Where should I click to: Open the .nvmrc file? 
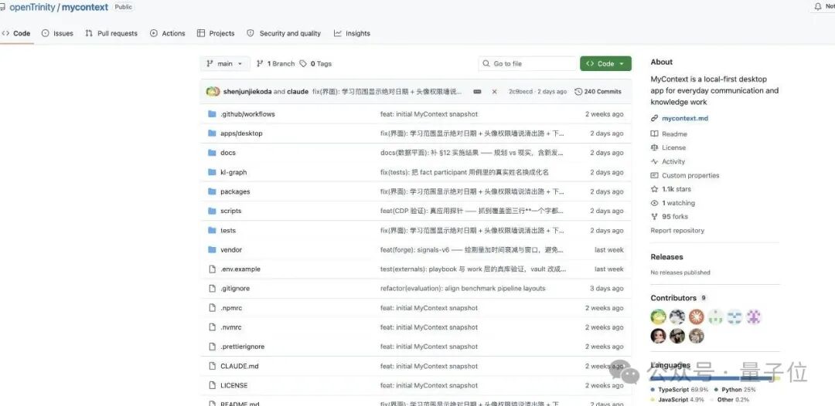pyautogui.click(x=230, y=327)
